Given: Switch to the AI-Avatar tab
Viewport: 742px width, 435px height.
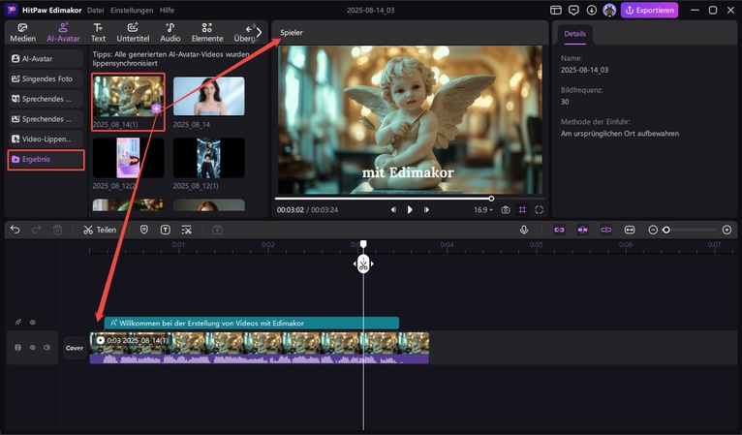Looking at the screenshot, I should click(x=63, y=33).
